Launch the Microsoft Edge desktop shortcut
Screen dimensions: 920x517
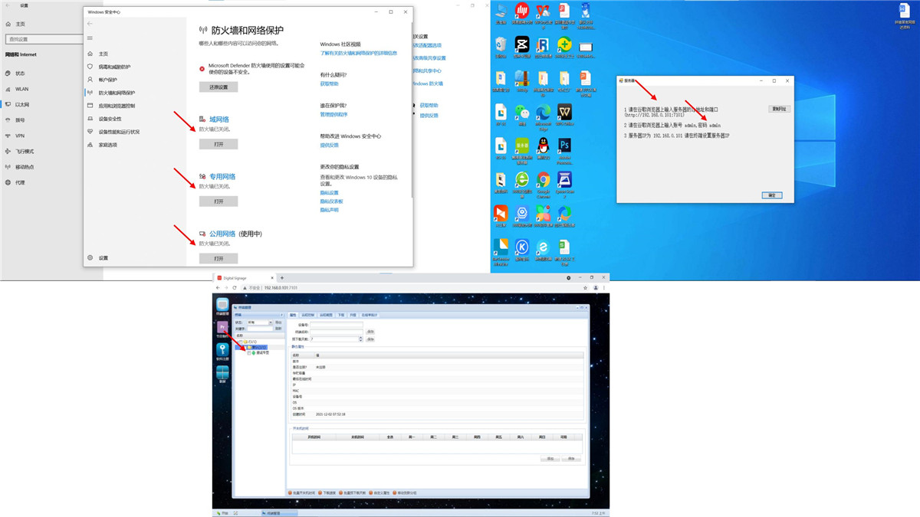coord(543,113)
